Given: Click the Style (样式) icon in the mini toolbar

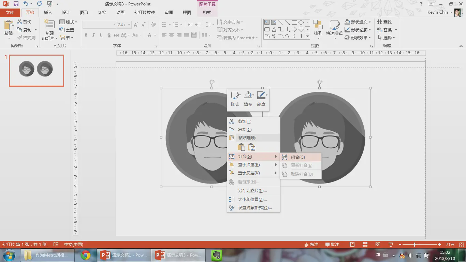Looking at the screenshot, I should tap(235, 96).
